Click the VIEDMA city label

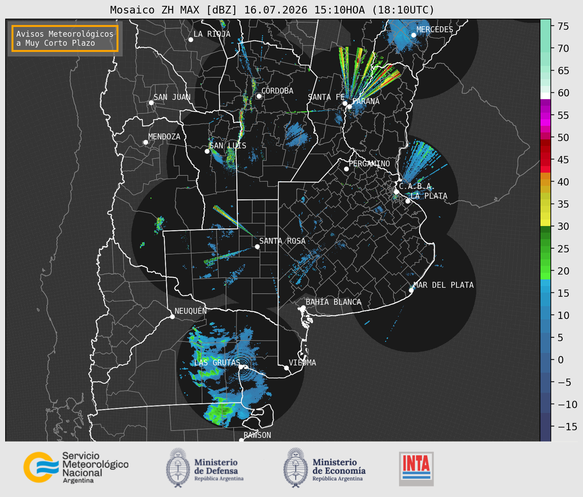[302, 363]
